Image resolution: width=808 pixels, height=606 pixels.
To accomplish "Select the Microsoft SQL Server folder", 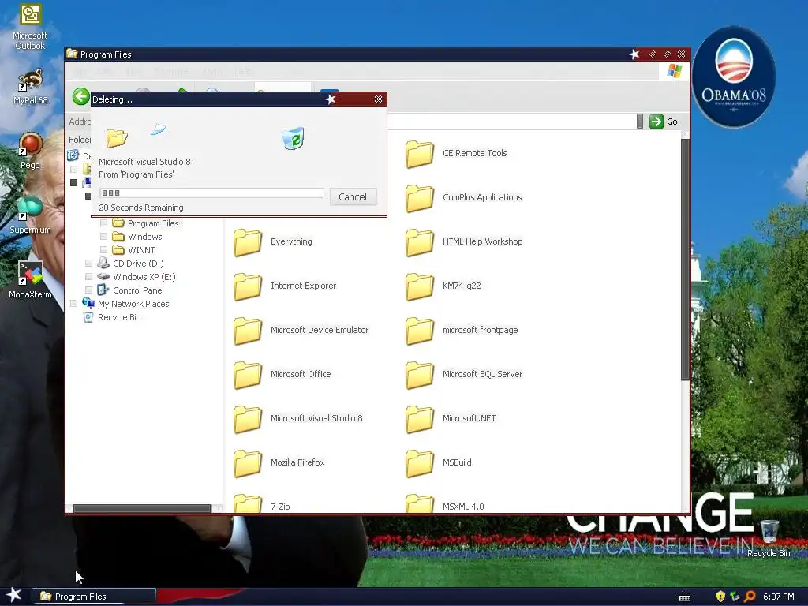I will pyautogui.click(x=464, y=375).
